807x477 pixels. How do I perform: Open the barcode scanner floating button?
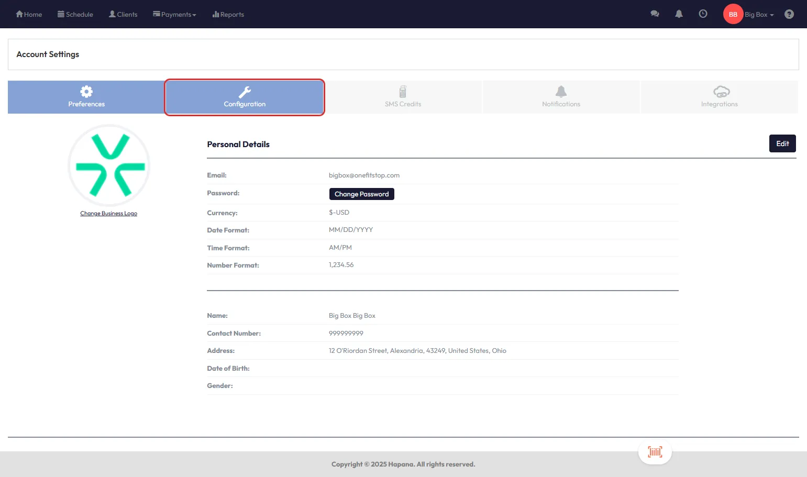(655, 451)
